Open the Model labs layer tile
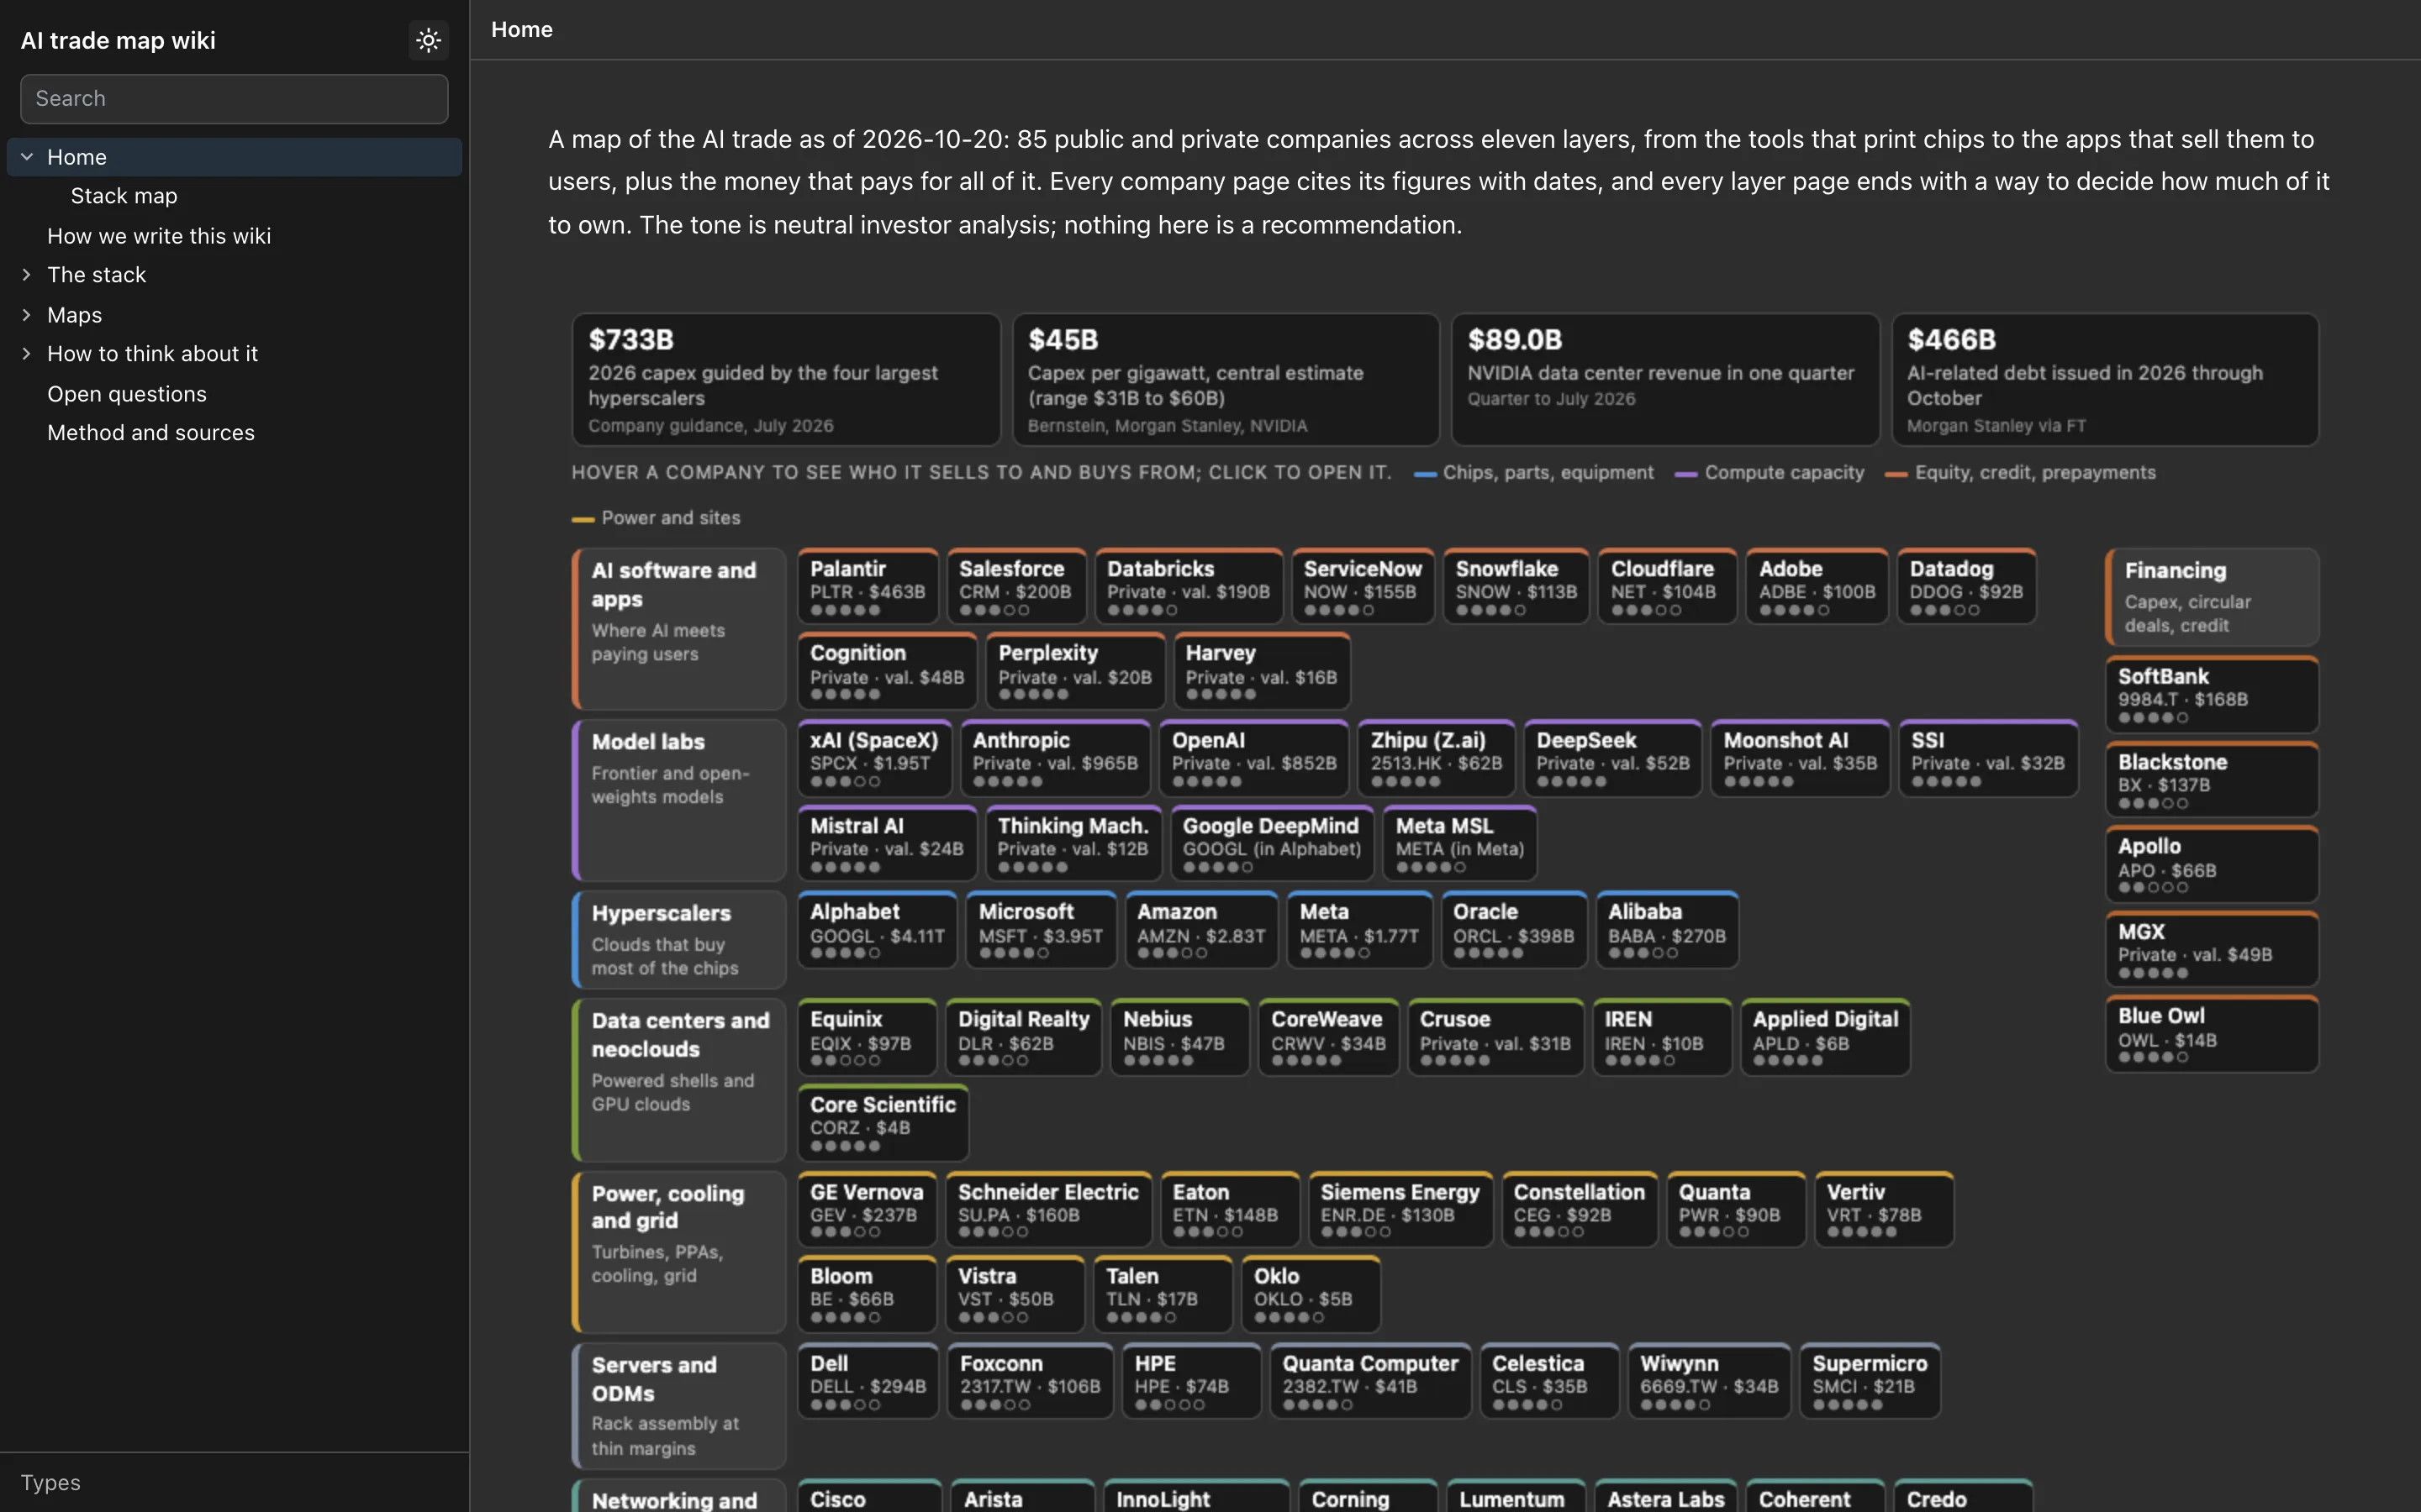Image resolution: width=2421 pixels, height=1512 pixels. click(679, 800)
